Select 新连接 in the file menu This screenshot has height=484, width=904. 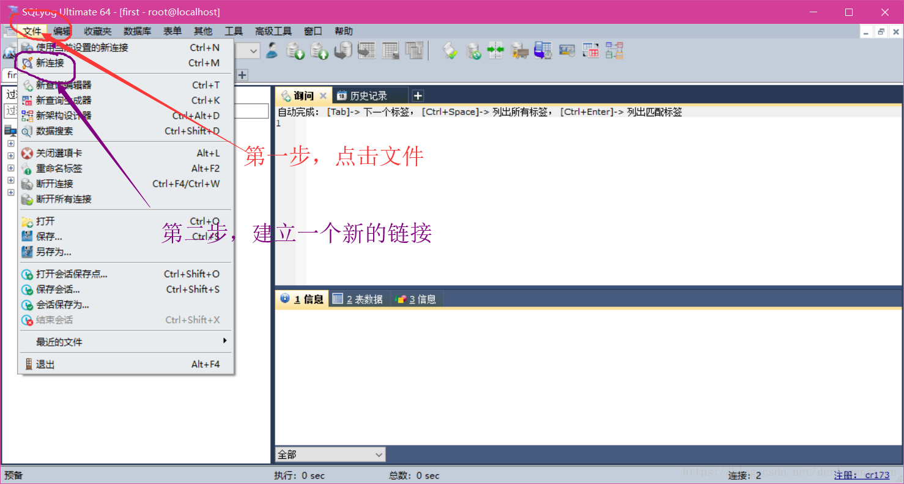[x=126, y=63]
